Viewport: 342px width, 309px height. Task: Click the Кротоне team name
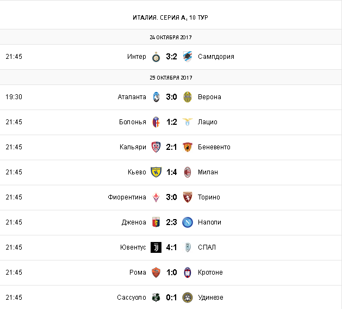210,272
